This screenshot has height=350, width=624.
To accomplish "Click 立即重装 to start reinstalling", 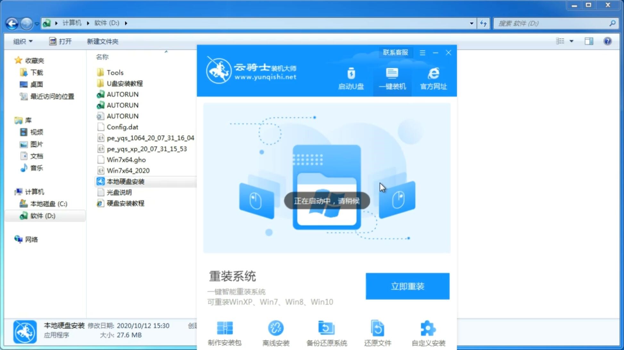I will click(407, 286).
